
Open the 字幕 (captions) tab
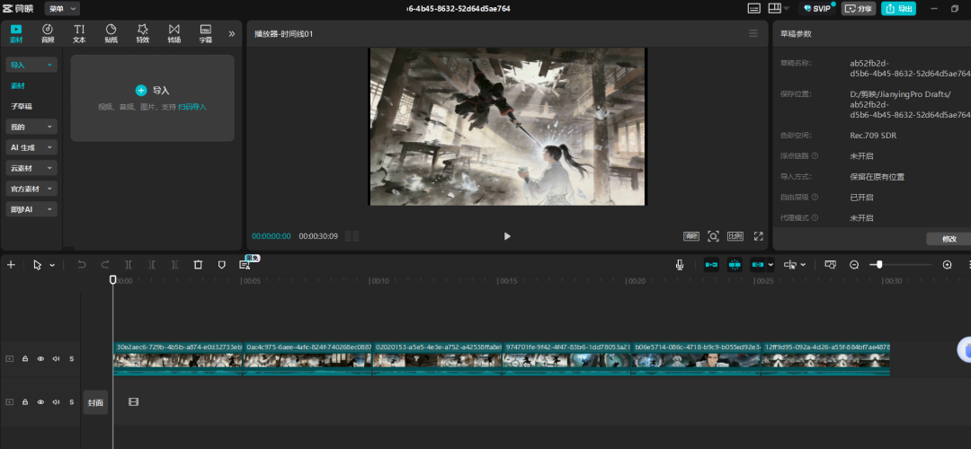pyautogui.click(x=206, y=33)
